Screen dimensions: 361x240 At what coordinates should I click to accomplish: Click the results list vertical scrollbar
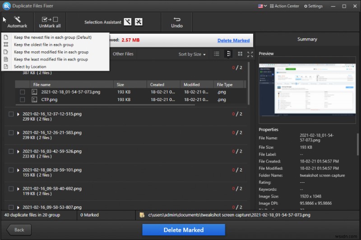click(249, 83)
